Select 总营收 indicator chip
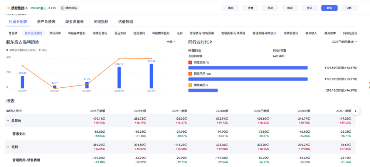This screenshot has width=370, height=167. [13, 33]
